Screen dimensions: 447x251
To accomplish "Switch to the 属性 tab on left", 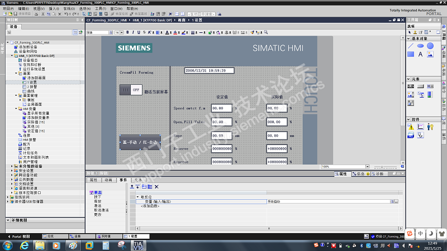I will pos(93,180).
